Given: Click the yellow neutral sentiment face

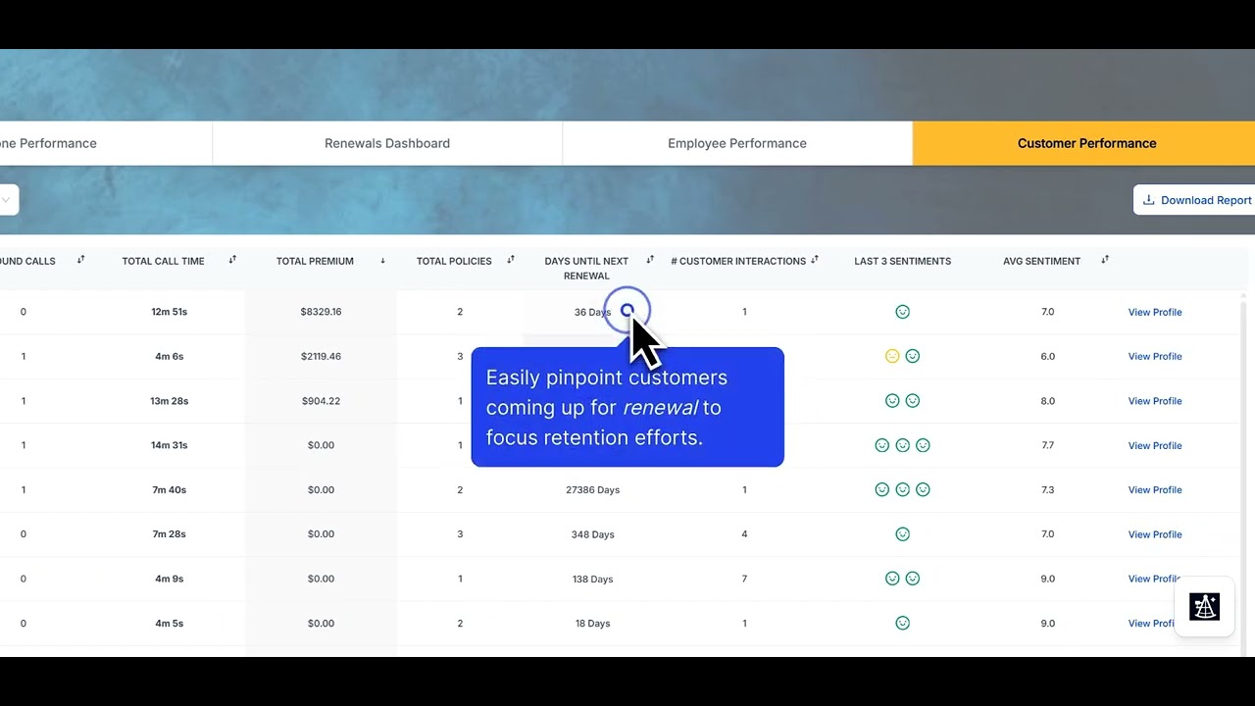Looking at the screenshot, I should click(892, 356).
